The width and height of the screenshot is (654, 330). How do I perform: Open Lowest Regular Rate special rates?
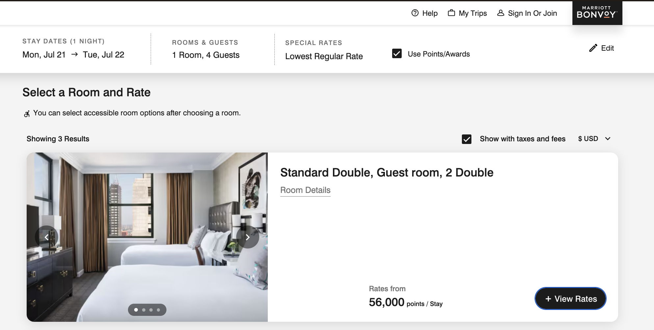click(324, 56)
